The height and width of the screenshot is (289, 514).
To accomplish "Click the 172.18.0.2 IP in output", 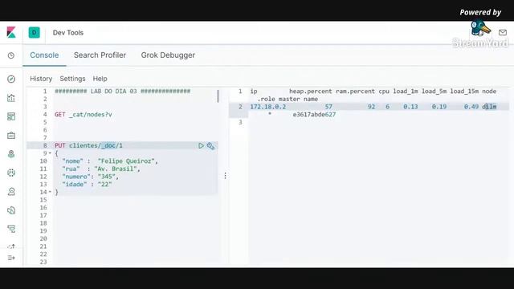I will 267,107.
